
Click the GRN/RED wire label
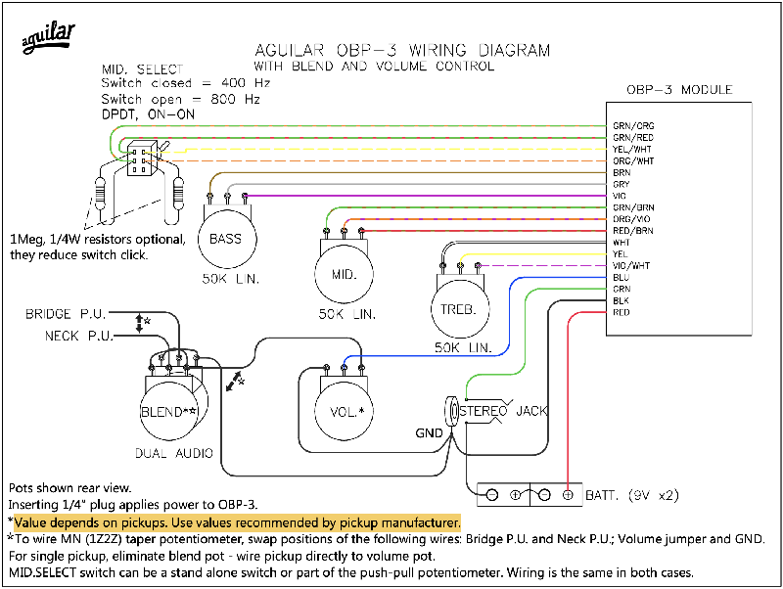(x=633, y=137)
